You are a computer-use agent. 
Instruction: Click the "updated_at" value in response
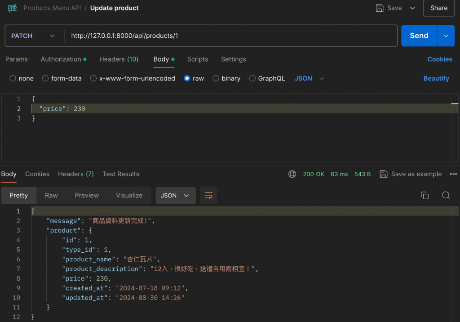click(150, 298)
